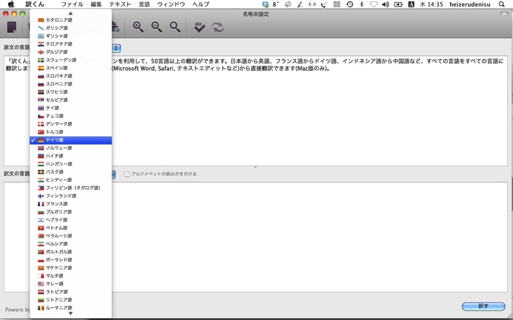The width and height of the screenshot is (513, 320).
Task: Click the refresh arrows toolbar icon
Action: click(x=217, y=27)
